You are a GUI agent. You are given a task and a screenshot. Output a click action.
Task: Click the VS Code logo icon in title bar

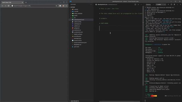(71, 1)
